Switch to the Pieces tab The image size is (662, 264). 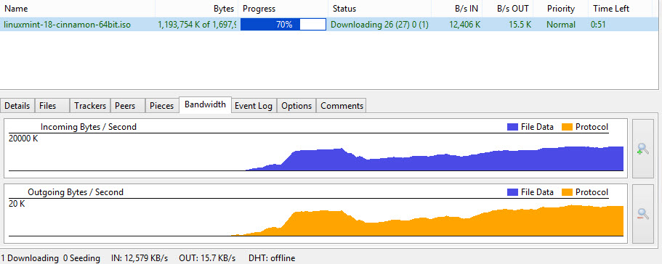[162, 106]
